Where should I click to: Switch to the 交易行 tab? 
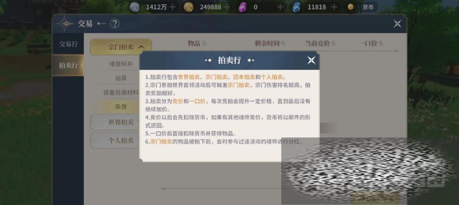(x=68, y=44)
